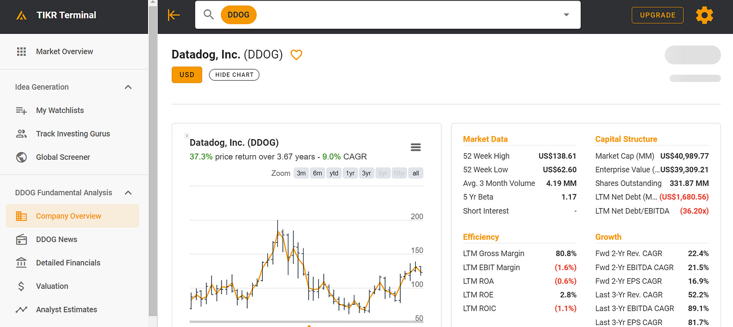The image size is (733, 327).
Task: Collapse the Idea Generation section
Action: (x=128, y=87)
